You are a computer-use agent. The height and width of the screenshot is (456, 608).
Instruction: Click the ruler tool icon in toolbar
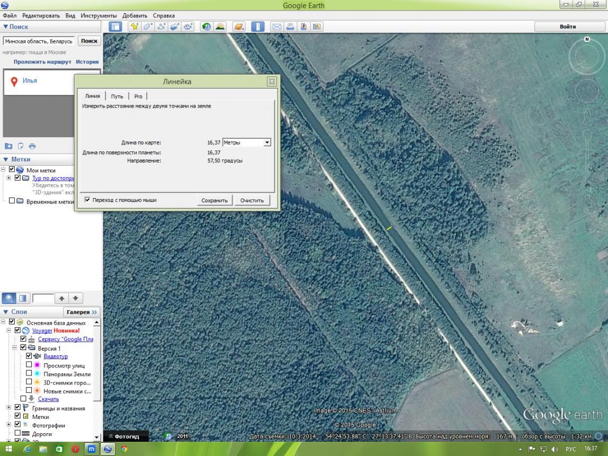point(257,27)
